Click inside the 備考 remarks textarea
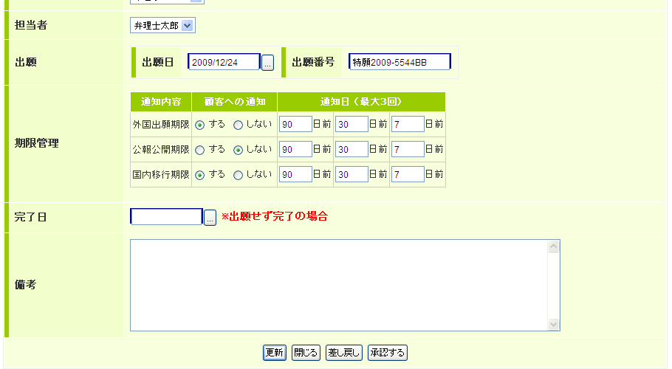This screenshot has width=672, height=369. [338, 285]
